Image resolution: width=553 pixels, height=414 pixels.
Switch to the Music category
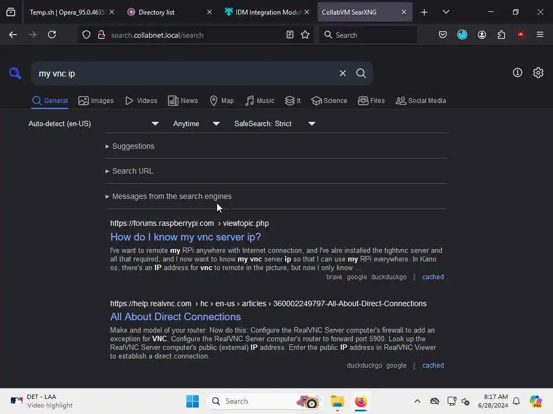tap(260, 101)
